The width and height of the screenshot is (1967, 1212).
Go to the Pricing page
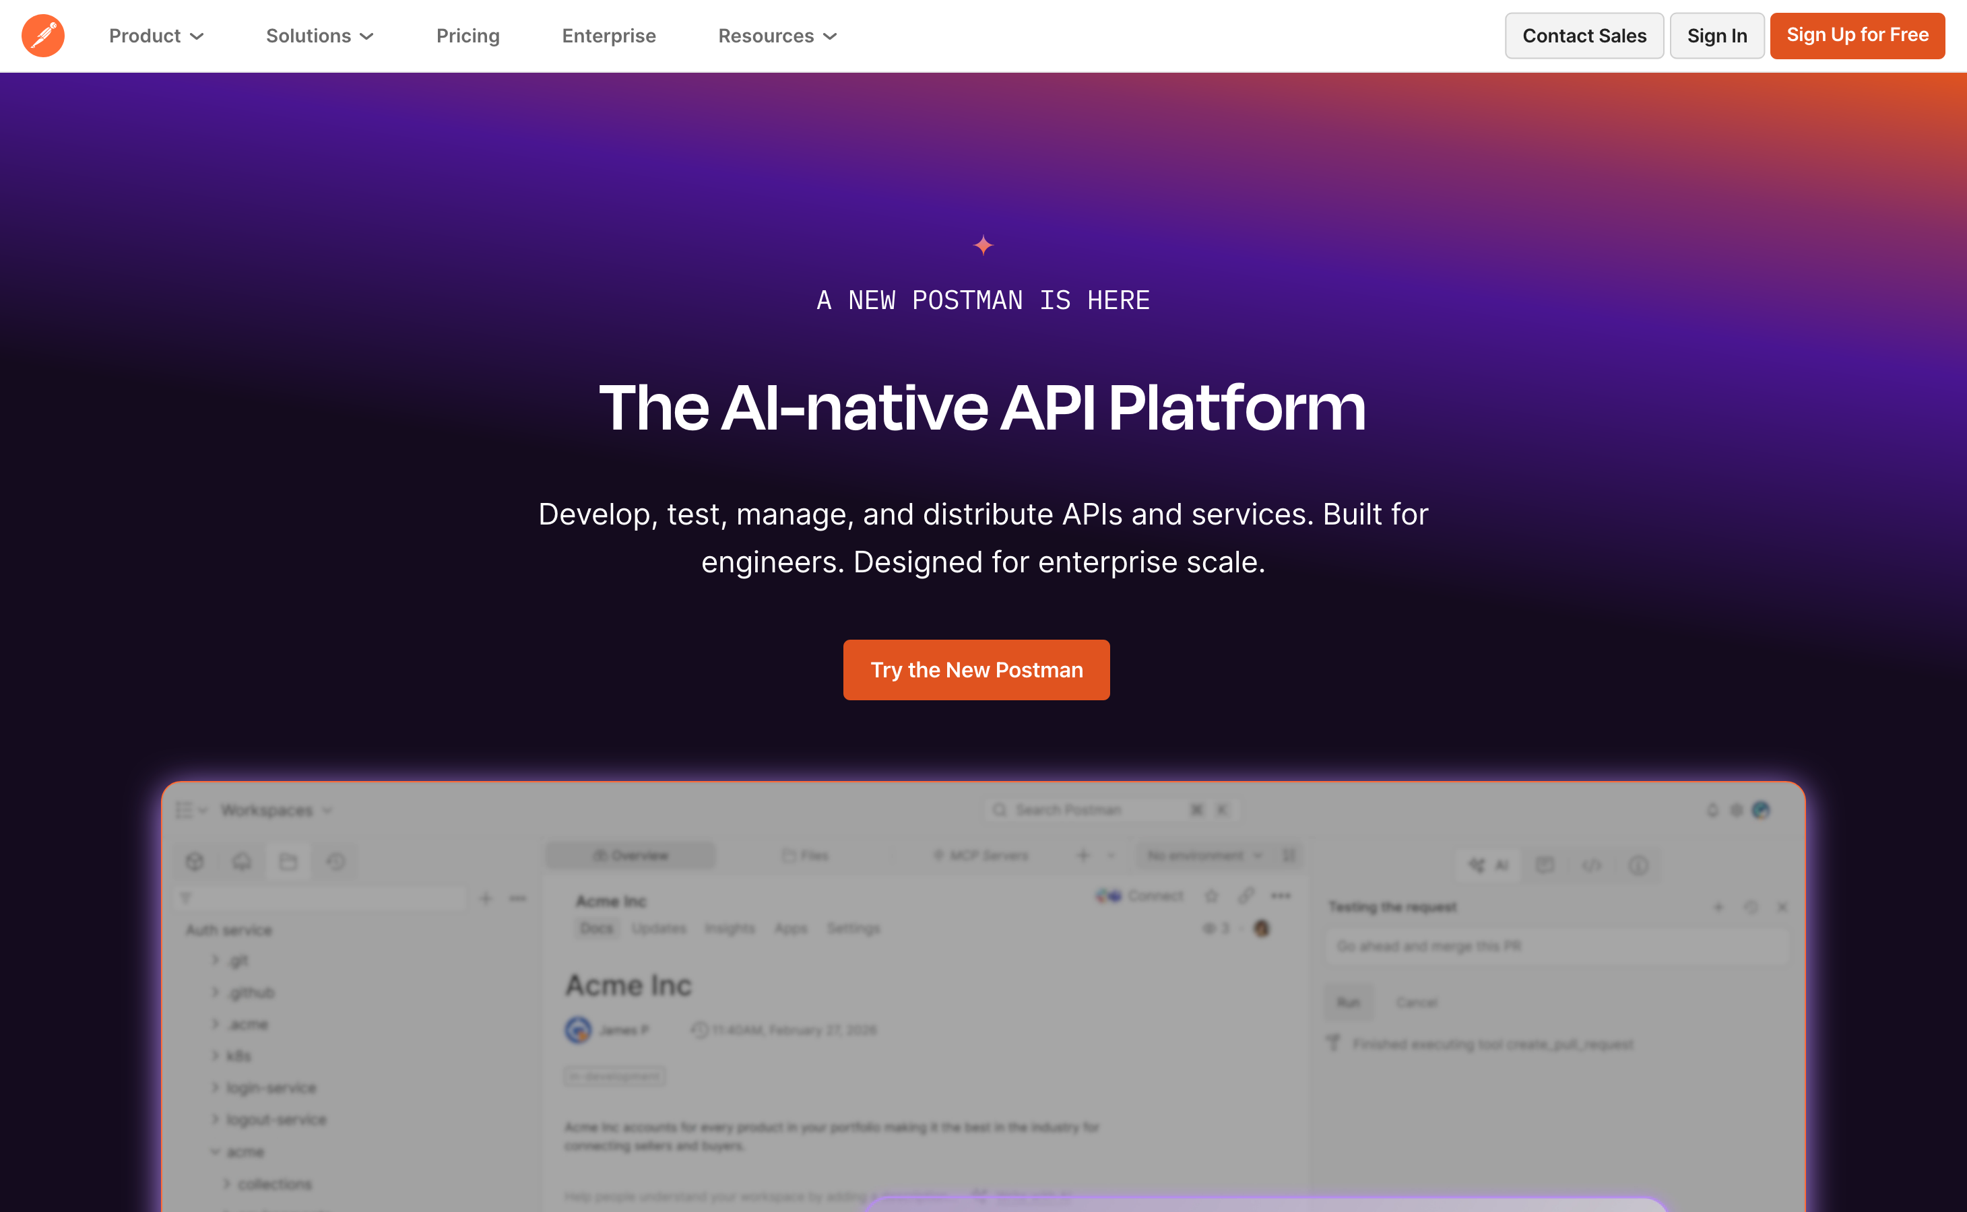pyautogui.click(x=467, y=36)
